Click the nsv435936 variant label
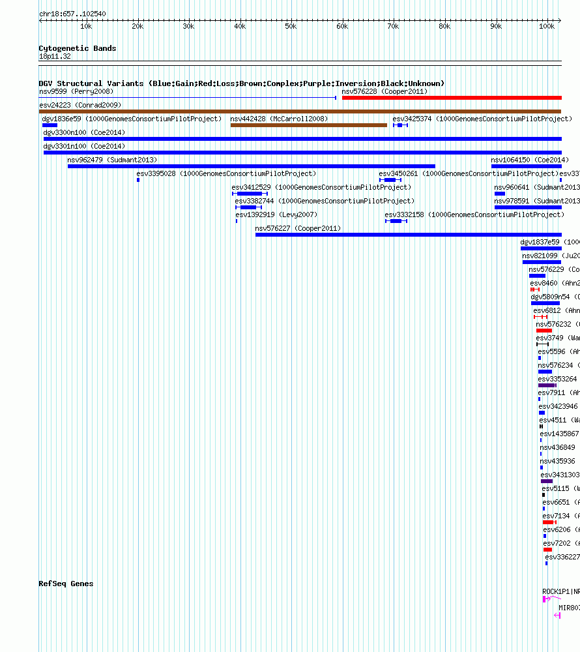 [x=558, y=462]
